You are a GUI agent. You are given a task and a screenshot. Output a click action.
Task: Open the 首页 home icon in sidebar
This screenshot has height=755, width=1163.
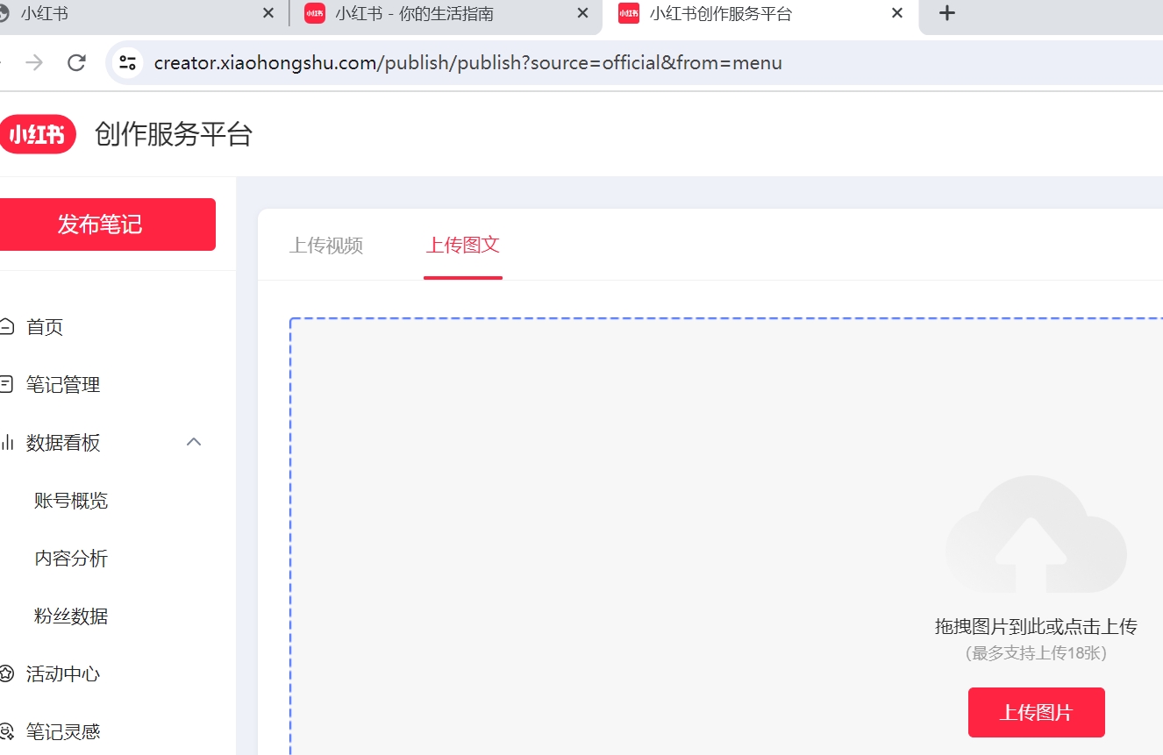(7, 326)
